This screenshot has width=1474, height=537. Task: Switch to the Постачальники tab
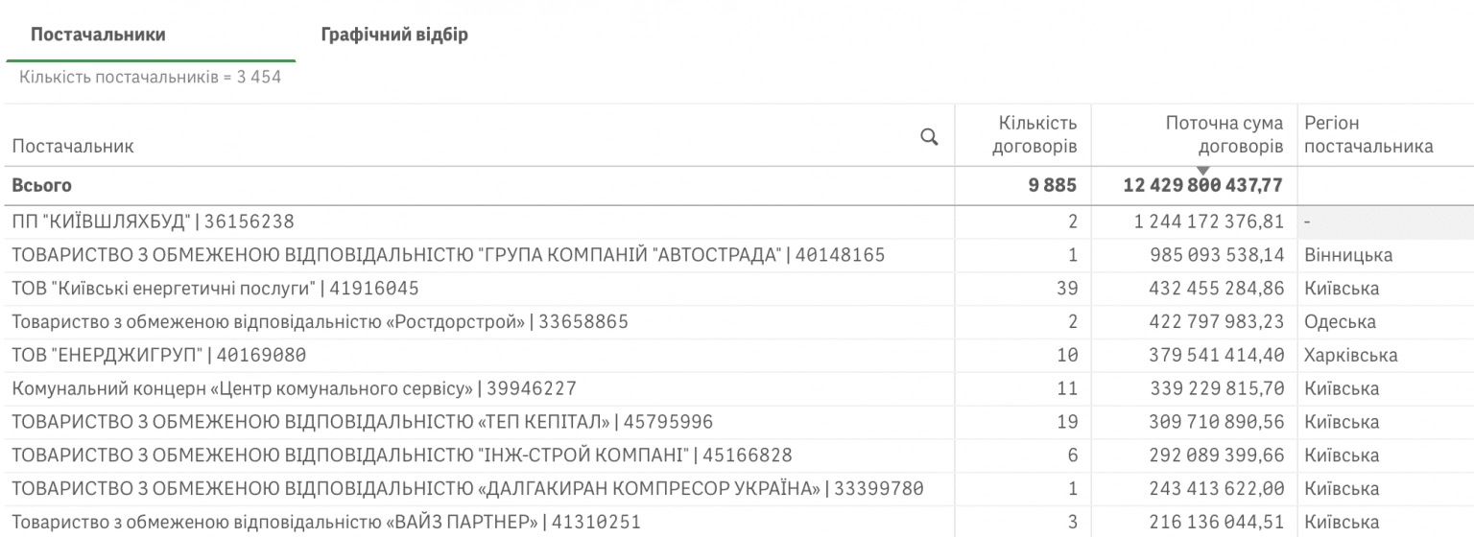coord(98,35)
